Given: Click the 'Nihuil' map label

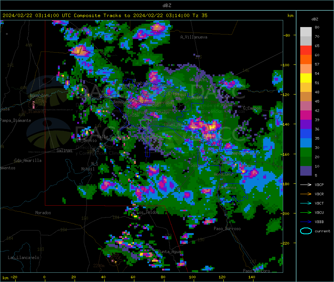Looking at the screenshot, I should point(88,169).
